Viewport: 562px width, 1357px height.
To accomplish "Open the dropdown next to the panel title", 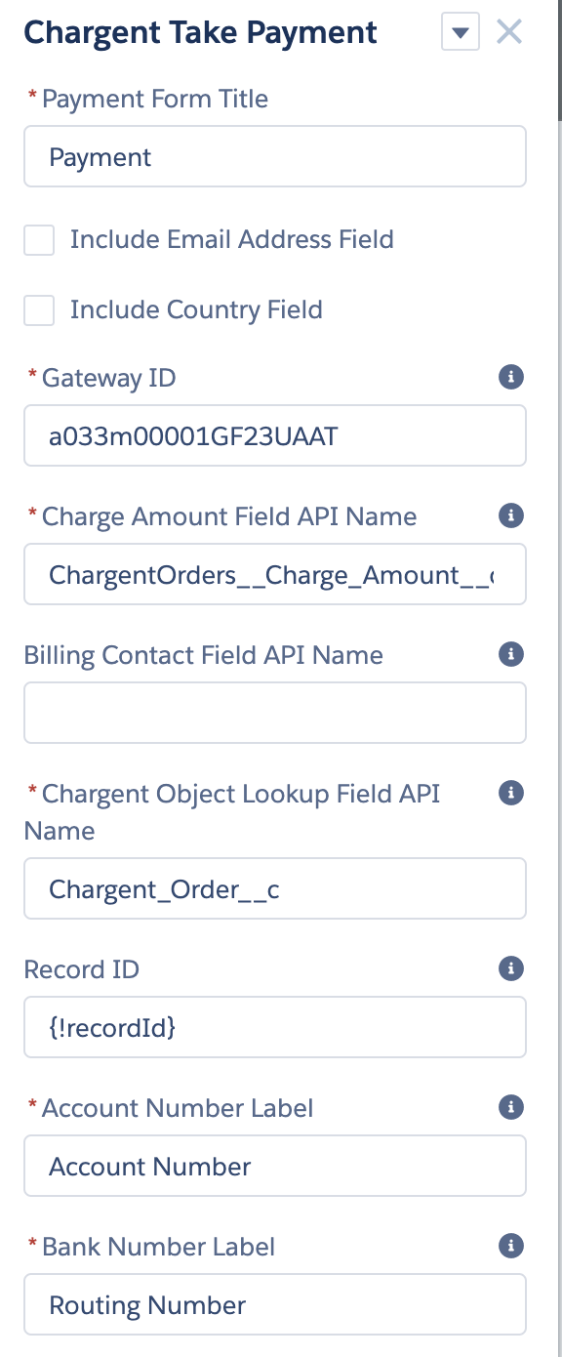I will (x=459, y=31).
